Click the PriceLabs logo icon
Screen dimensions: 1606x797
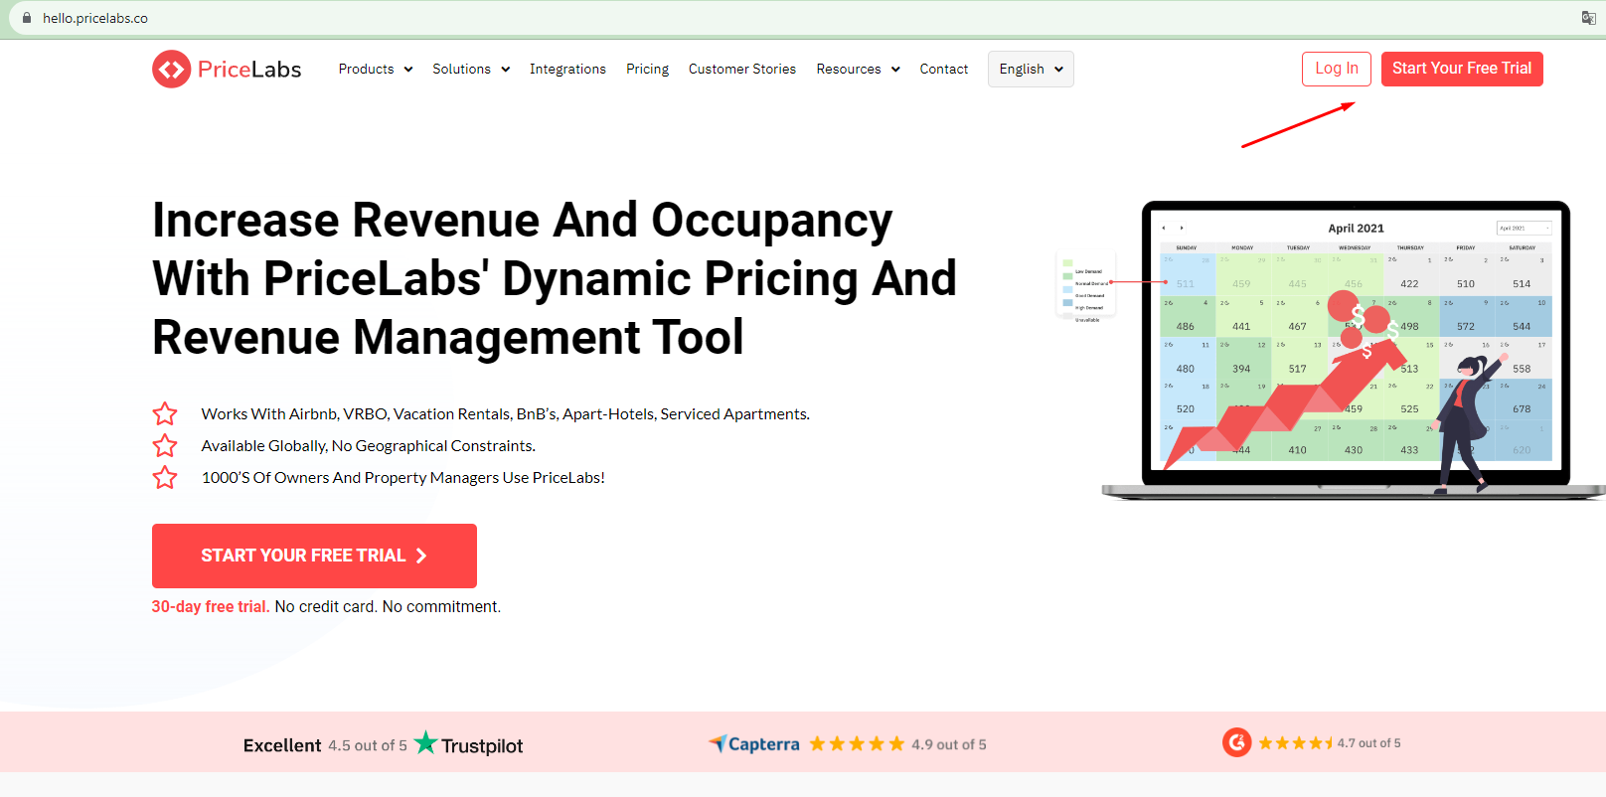pos(172,69)
